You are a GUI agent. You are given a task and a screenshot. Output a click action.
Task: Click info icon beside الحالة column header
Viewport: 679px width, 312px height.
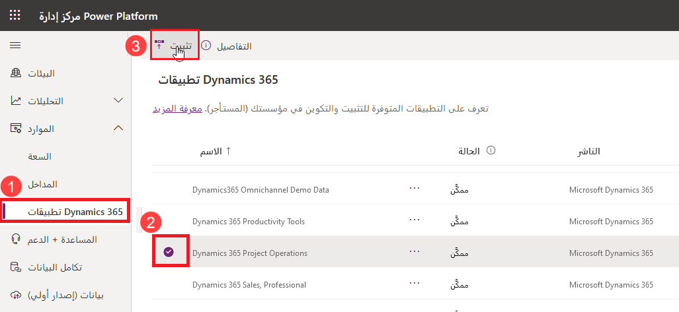point(491,150)
